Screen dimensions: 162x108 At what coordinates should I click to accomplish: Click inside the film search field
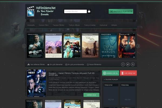click(75, 11)
